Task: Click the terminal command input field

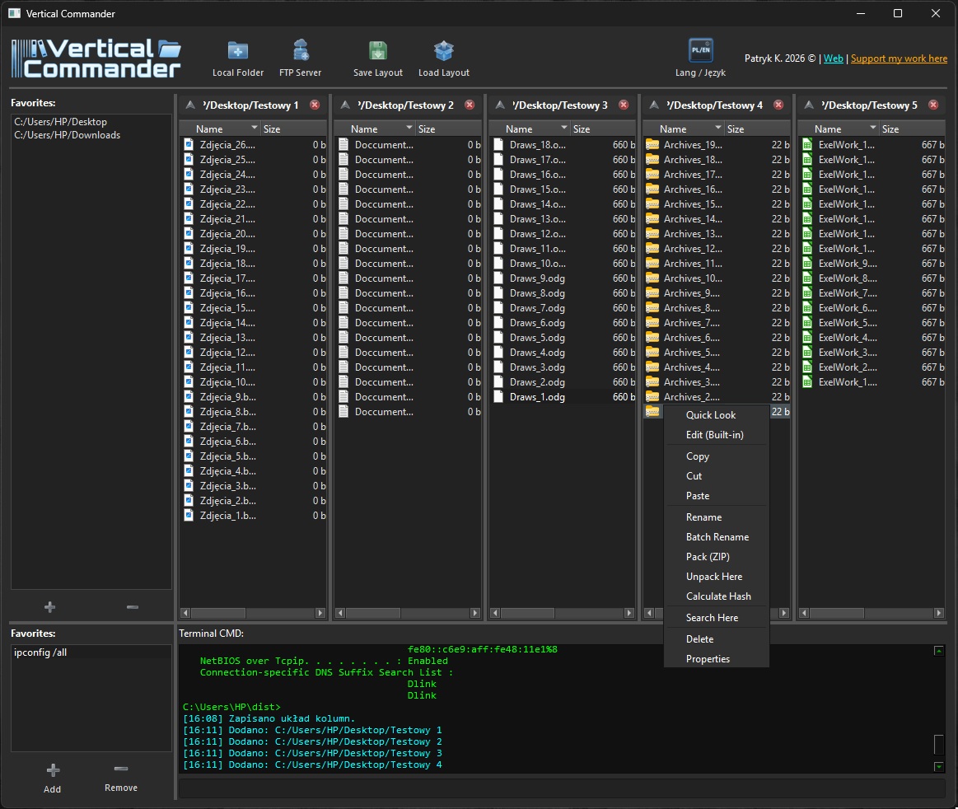Action: (x=562, y=788)
